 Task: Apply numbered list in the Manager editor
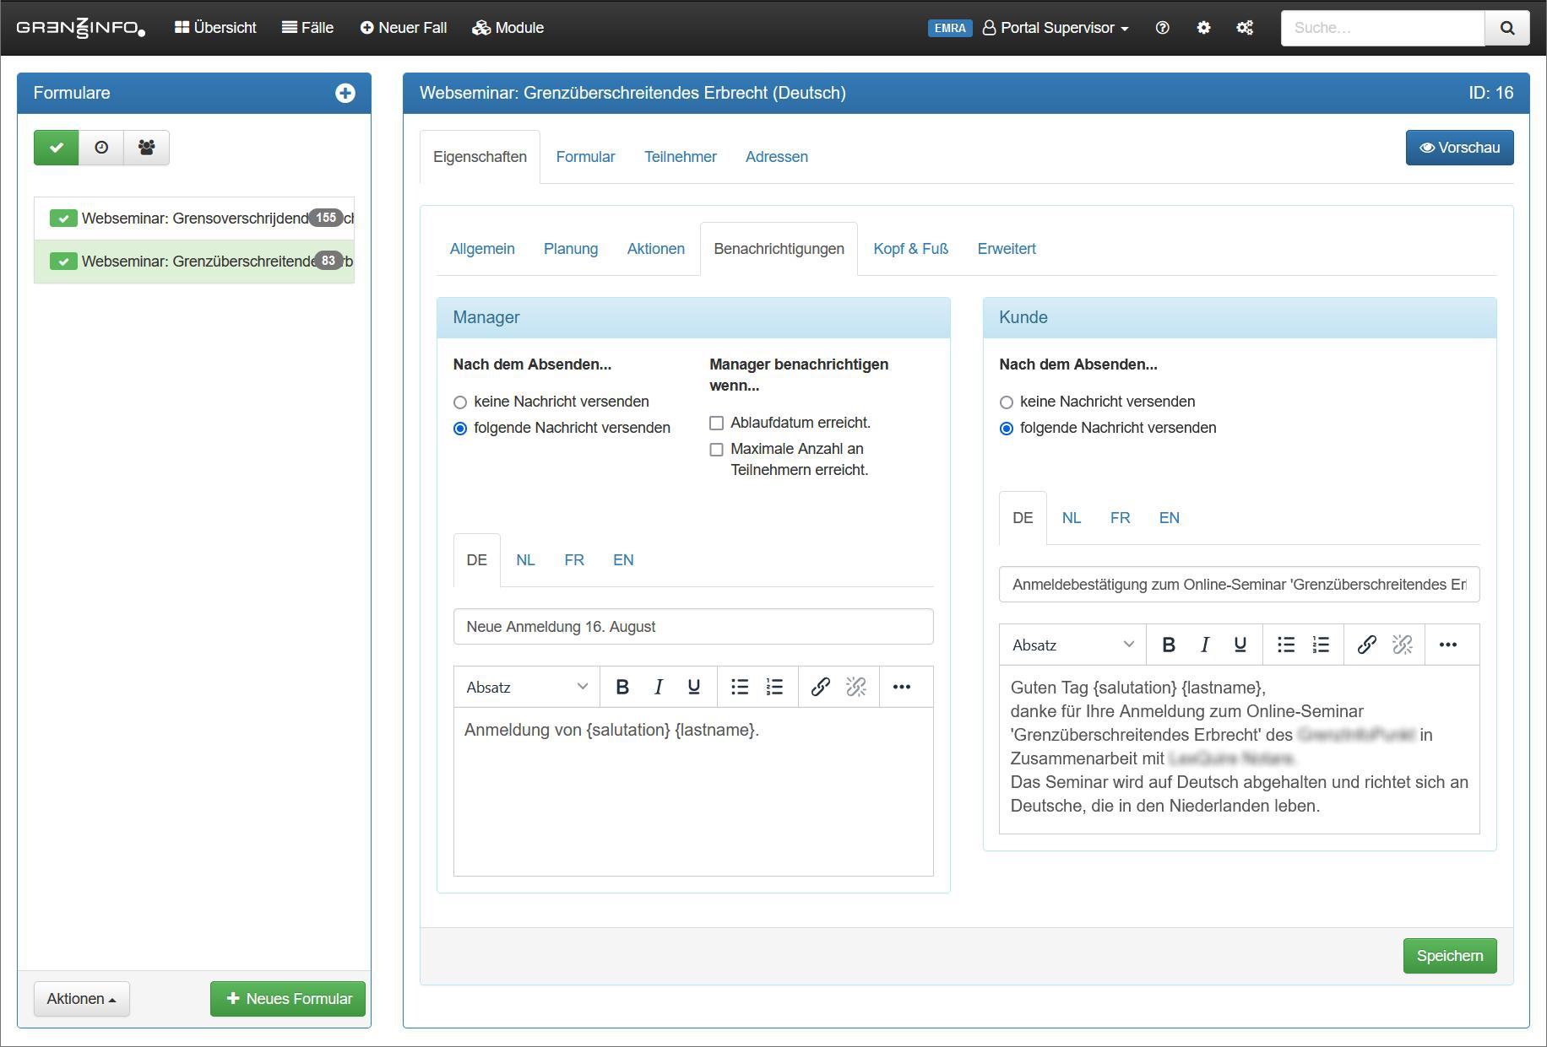774,687
